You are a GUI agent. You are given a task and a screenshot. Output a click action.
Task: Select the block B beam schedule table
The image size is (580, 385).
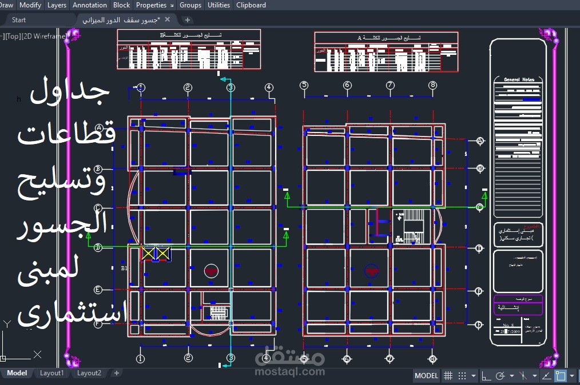click(189, 49)
